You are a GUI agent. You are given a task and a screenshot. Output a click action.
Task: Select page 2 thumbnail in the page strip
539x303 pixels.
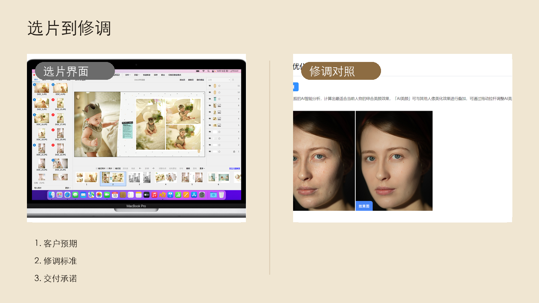(113, 179)
